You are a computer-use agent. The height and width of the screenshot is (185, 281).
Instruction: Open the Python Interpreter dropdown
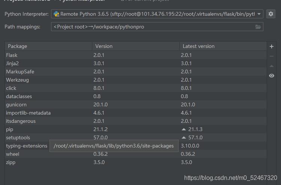click(x=260, y=14)
